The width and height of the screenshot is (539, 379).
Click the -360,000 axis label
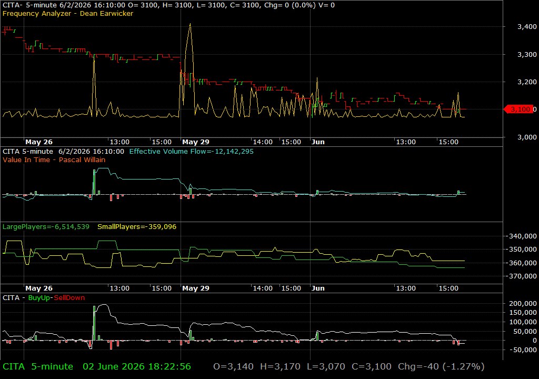[523, 263]
